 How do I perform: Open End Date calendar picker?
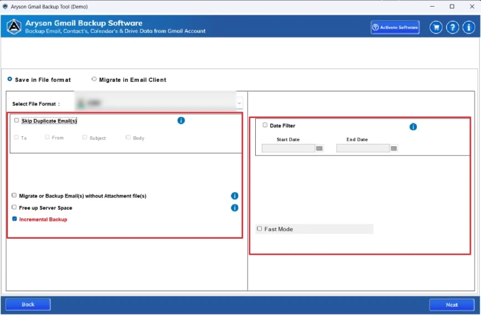(x=394, y=148)
